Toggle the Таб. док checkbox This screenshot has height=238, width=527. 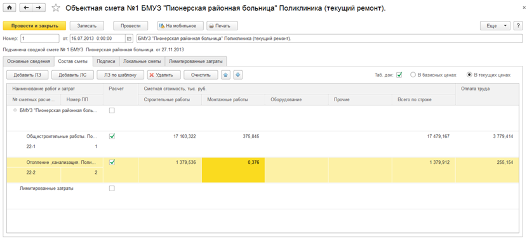coord(399,75)
